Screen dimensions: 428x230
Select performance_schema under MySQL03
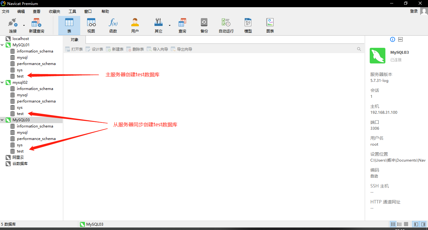point(36,139)
